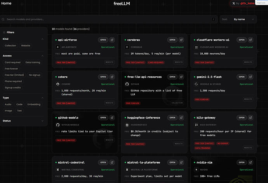Image resolution: width=268 pixels, height=183 pixels.
Task: Click OPEN button on cloudflare-workers-ai card
Action: [x=242, y=40]
